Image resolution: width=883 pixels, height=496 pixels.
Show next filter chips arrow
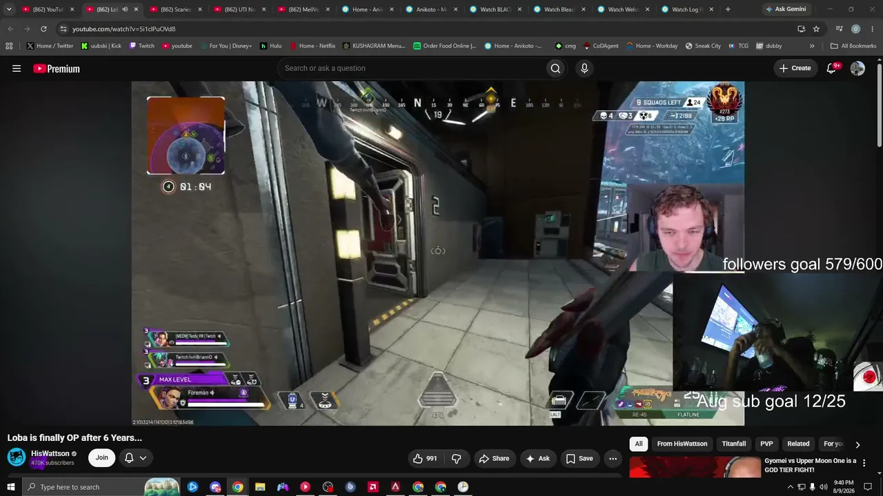point(857,444)
